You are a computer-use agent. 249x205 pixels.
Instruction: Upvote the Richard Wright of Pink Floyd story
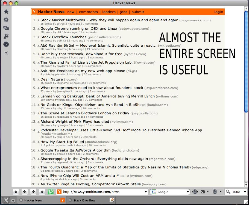click(x=39, y=122)
